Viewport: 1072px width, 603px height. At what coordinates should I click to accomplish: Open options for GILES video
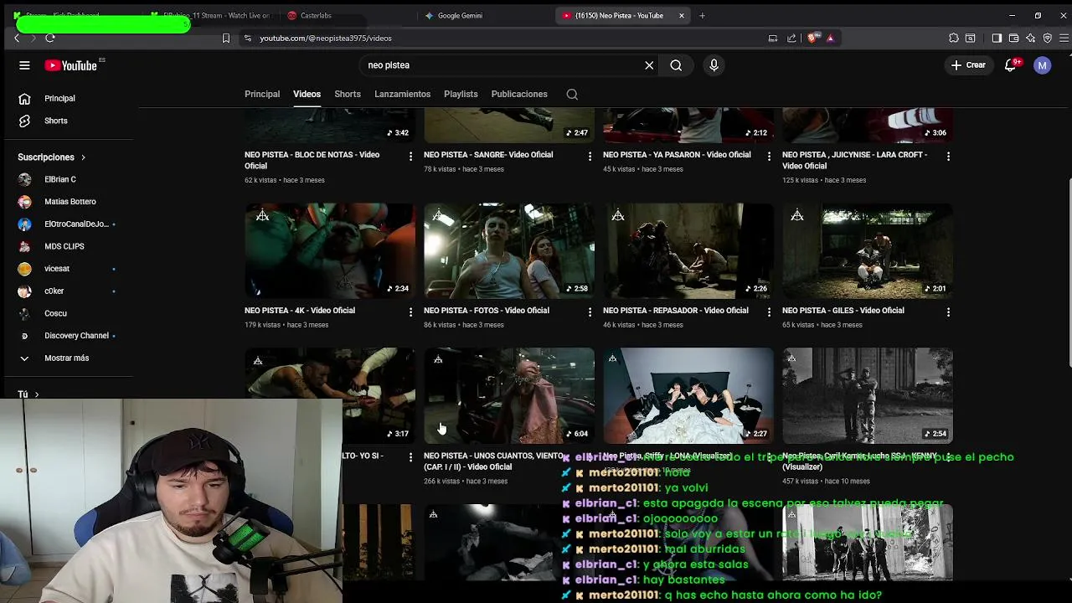coord(948,312)
